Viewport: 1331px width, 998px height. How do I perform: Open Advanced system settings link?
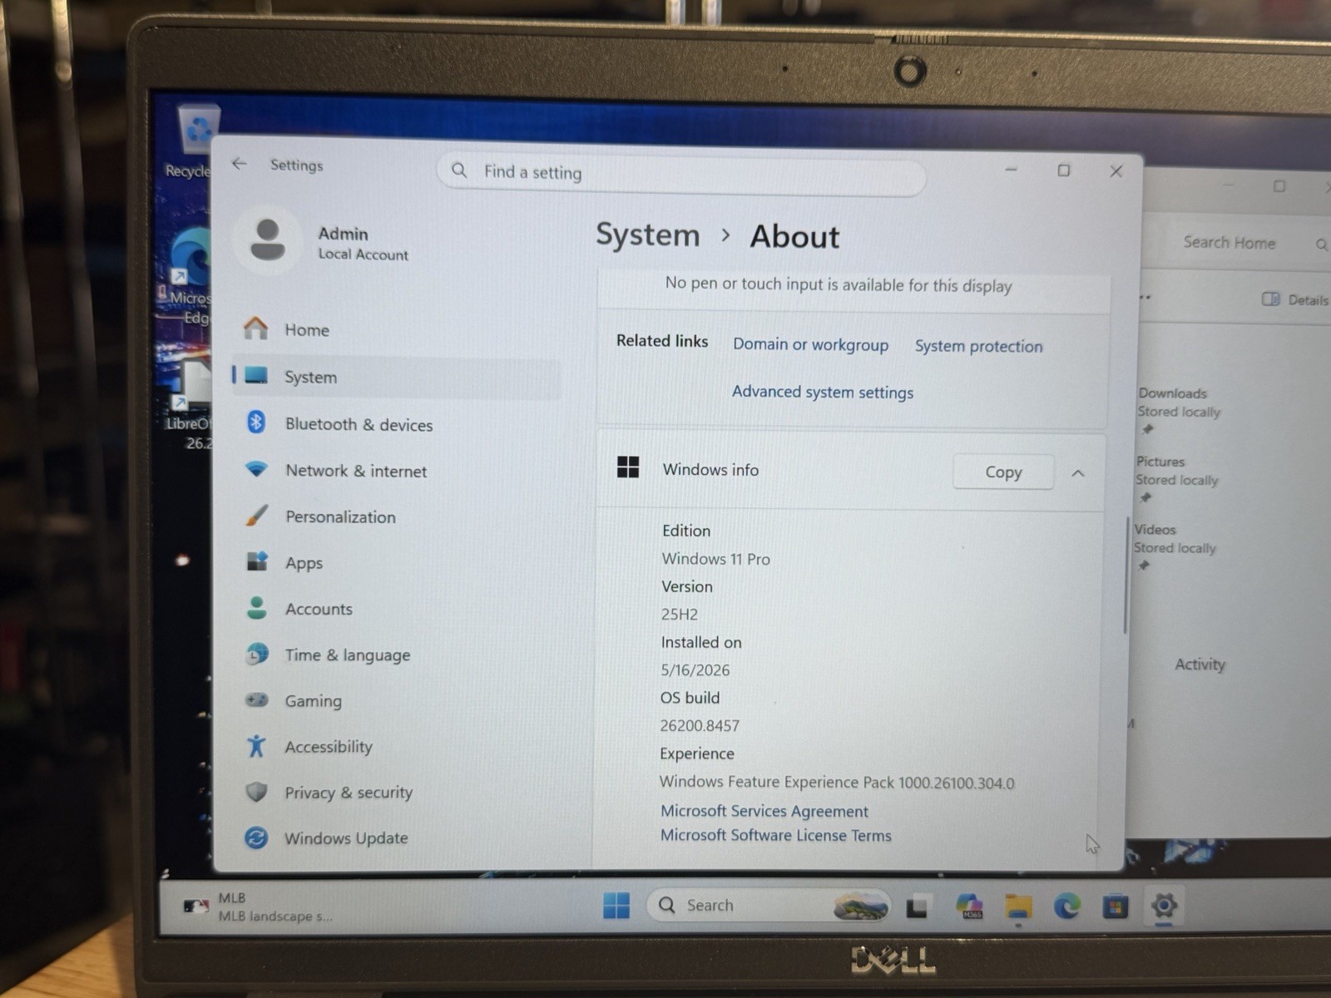tap(822, 392)
